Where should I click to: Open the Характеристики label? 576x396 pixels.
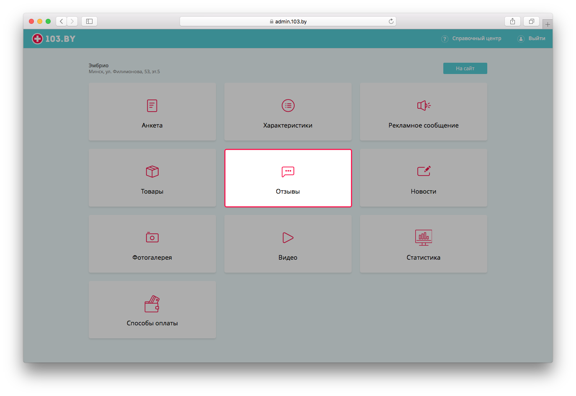pyautogui.click(x=288, y=125)
